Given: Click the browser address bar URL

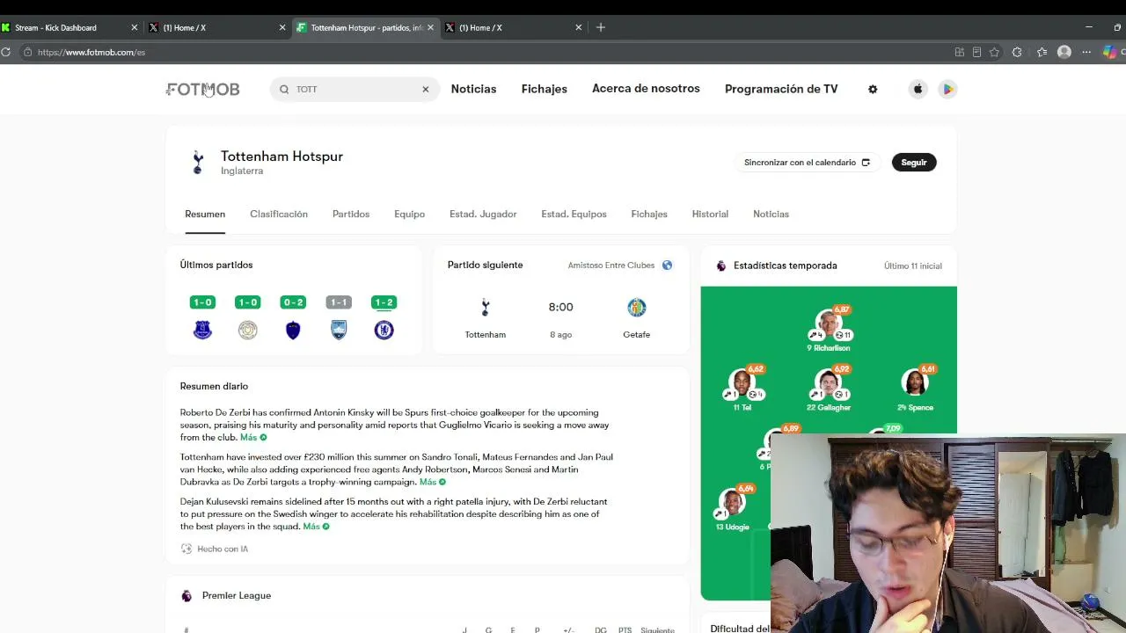Looking at the screenshot, I should click(x=91, y=53).
